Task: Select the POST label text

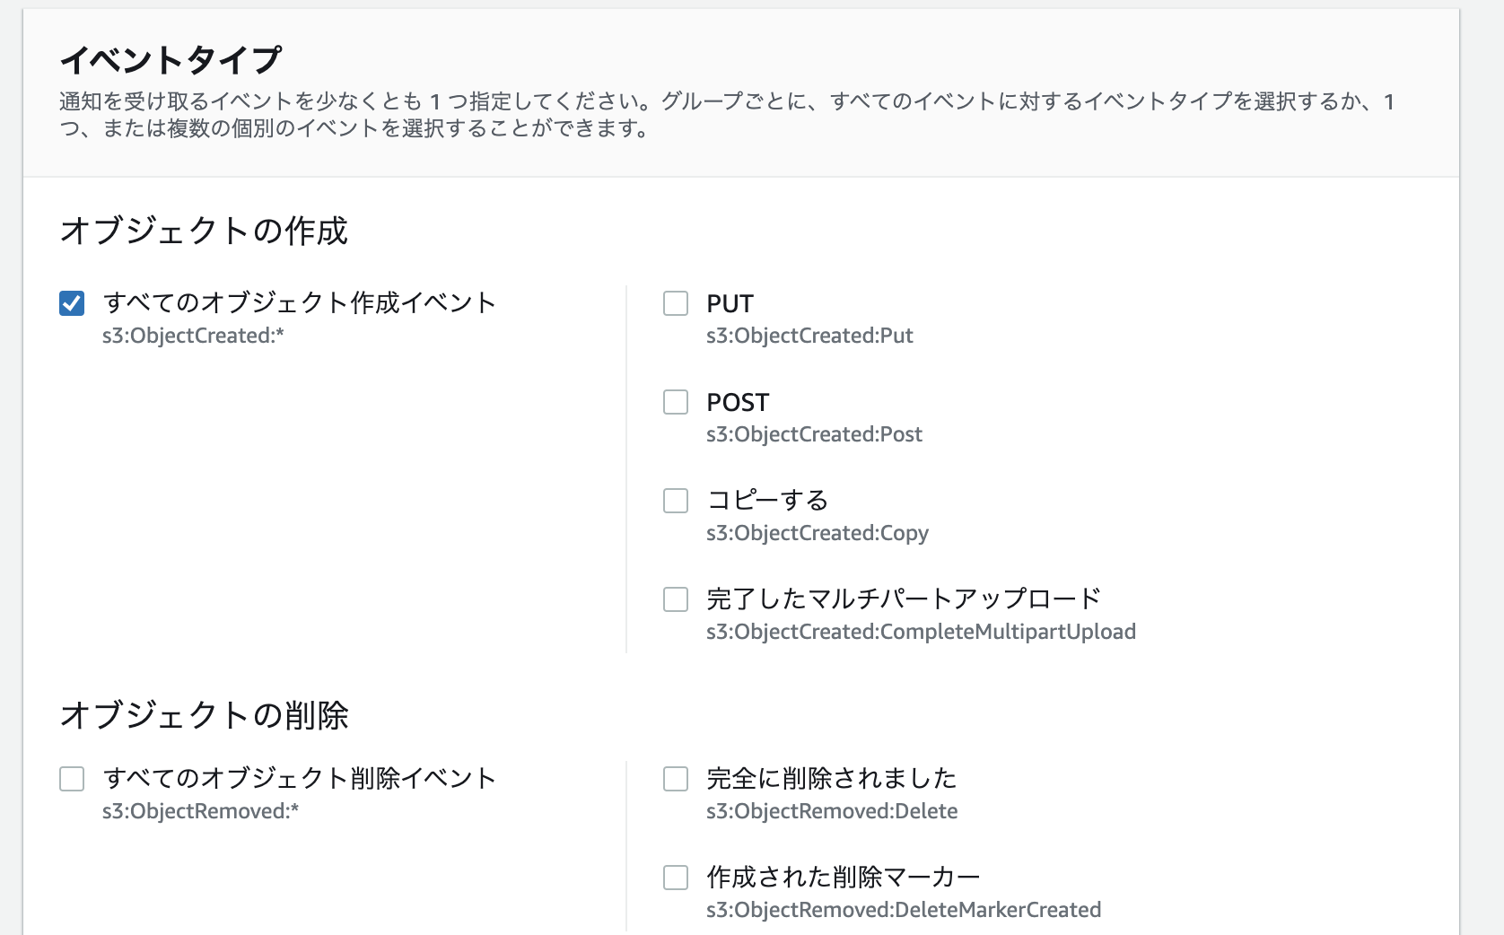Action: [x=736, y=402]
